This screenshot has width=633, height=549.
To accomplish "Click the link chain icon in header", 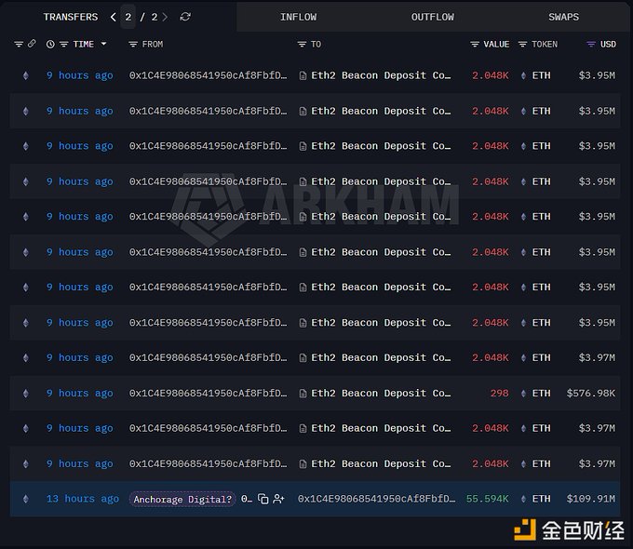I will [32, 44].
